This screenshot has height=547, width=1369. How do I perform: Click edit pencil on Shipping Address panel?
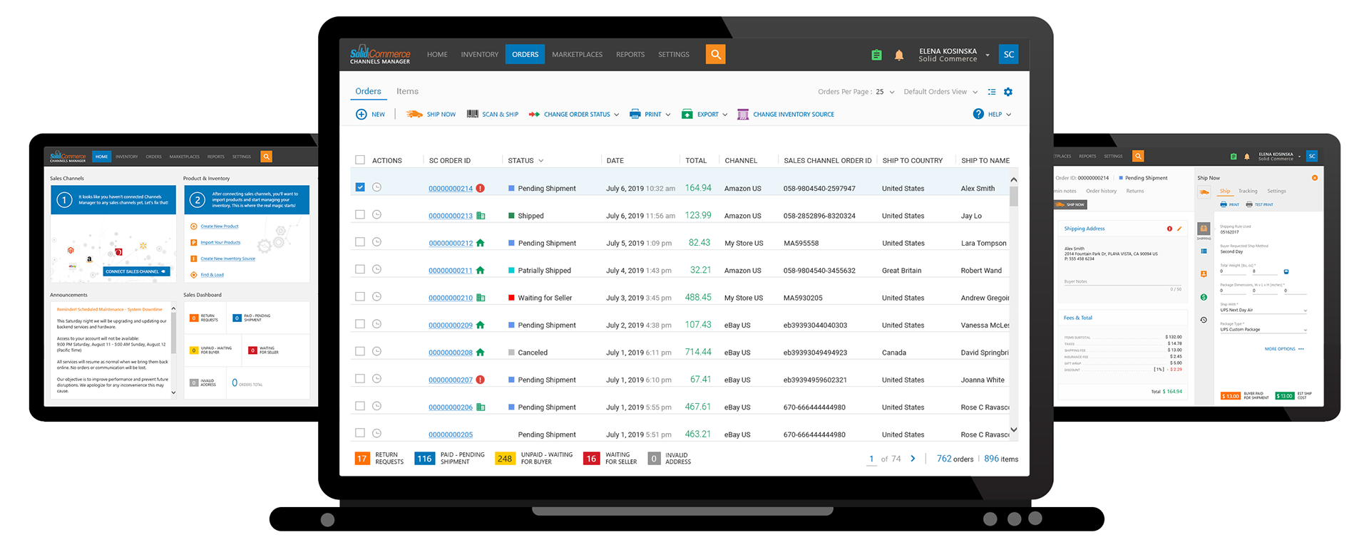(x=1179, y=229)
